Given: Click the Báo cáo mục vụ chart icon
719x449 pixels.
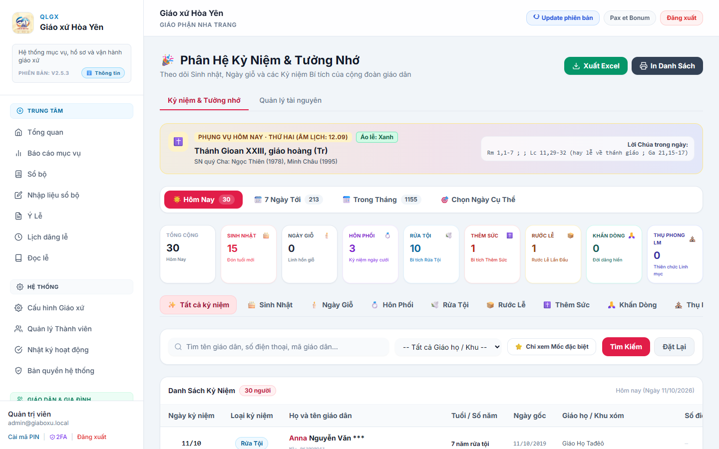Looking at the screenshot, I should 18,153.
